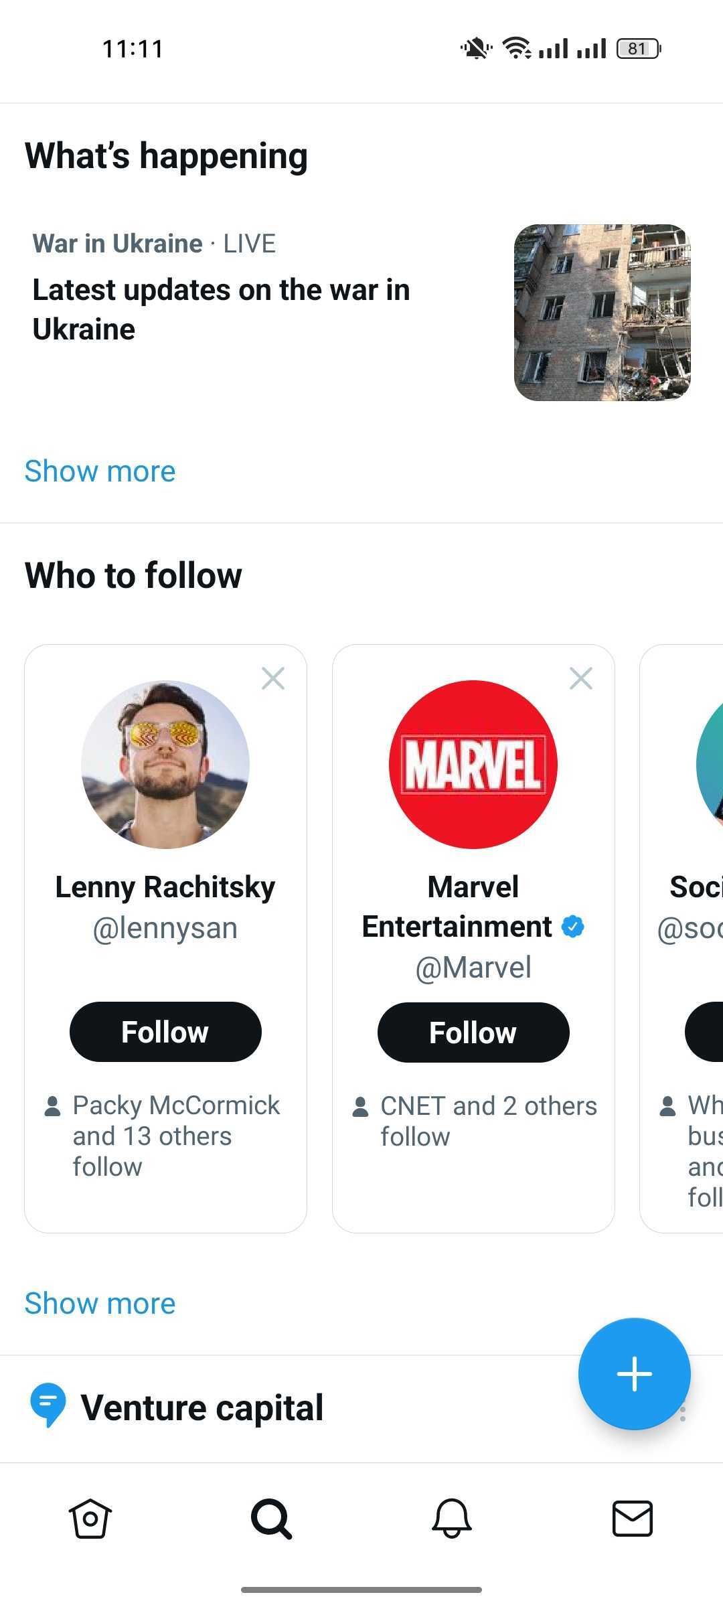Open Venture capital topic options menu
The image size is (723, 1607).
click(683, 1413)
